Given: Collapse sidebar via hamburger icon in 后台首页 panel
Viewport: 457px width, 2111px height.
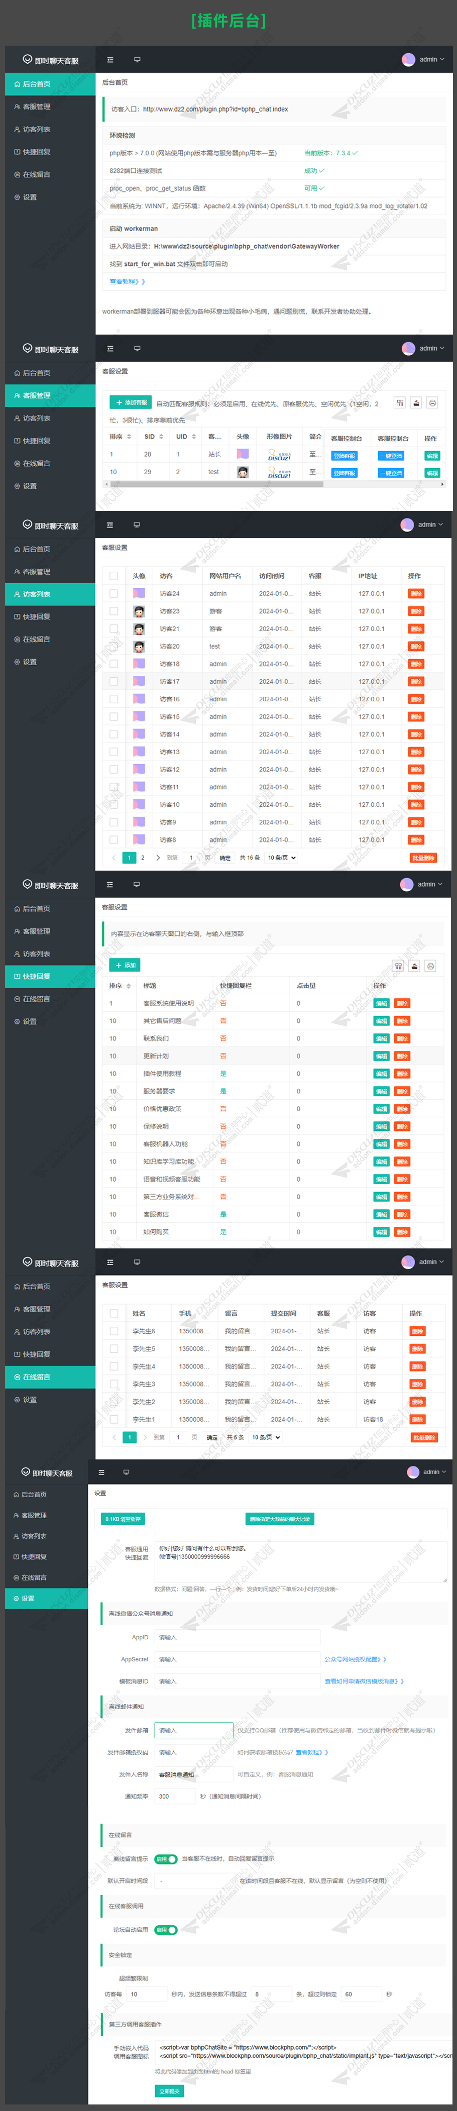Looking at the screenshot, I should coord(110,59).
